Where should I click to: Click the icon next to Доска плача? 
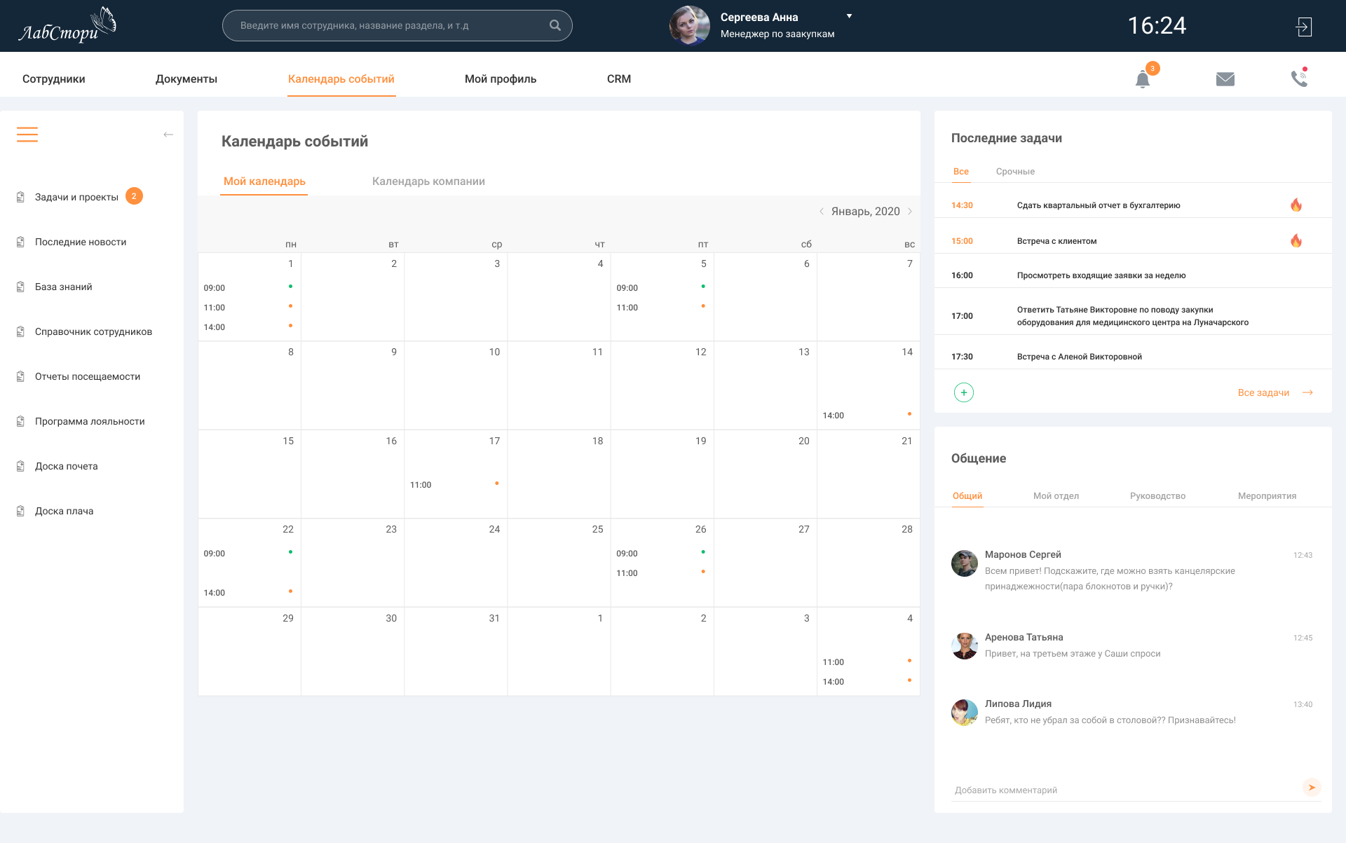[x=20, y=511]
